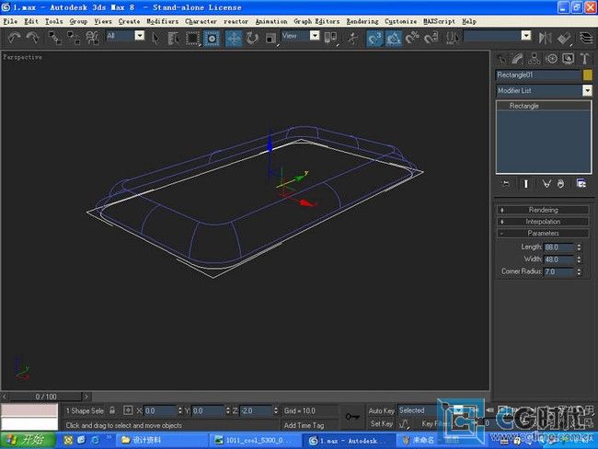Select the Rotate transform tool
The width and height of the screenshot is (598, 449).
click(251, 38)
